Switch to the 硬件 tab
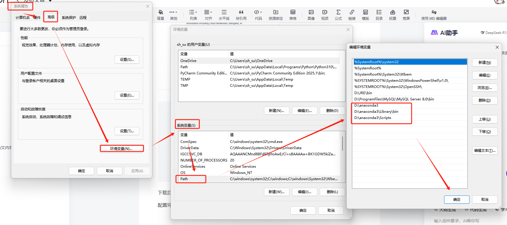This screenshot has width=507, height=225. tap(37, 17)
